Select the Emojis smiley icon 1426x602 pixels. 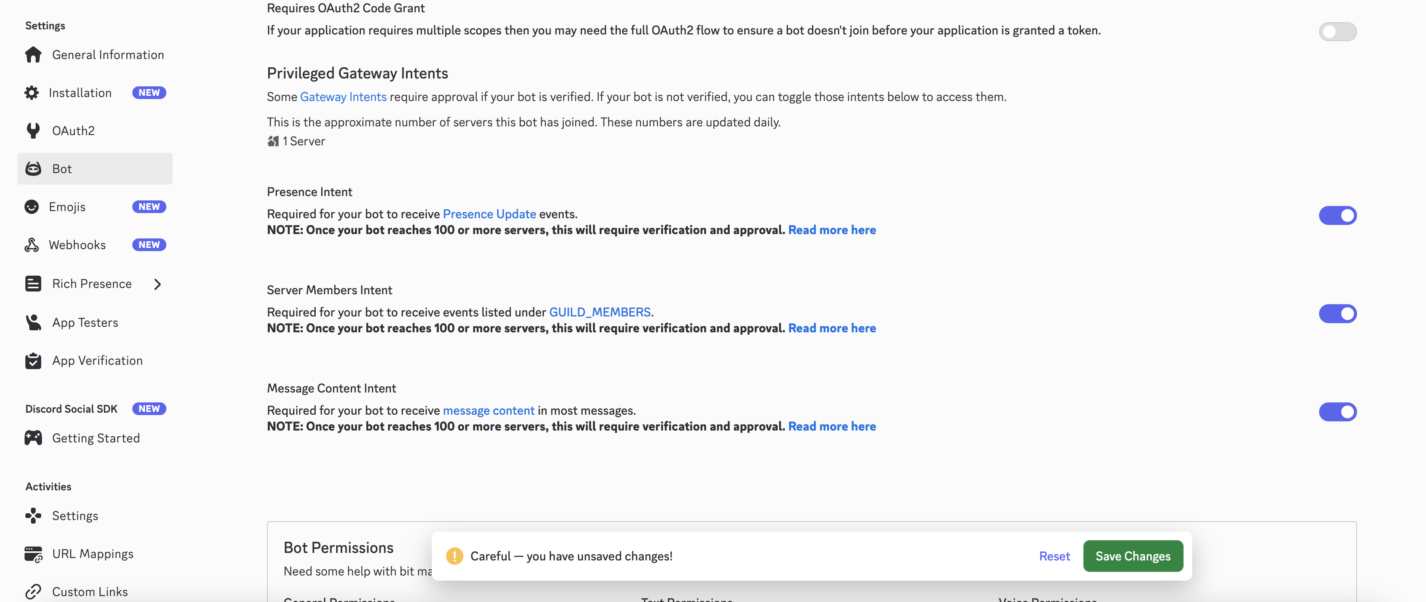(x=33, y=206)
